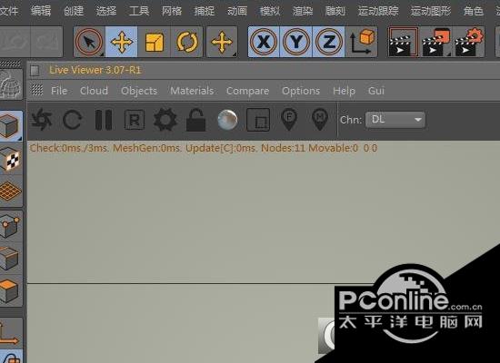Pause the Live Viewer rendering
The image size is (500, 363).
(x=104, y=120)
